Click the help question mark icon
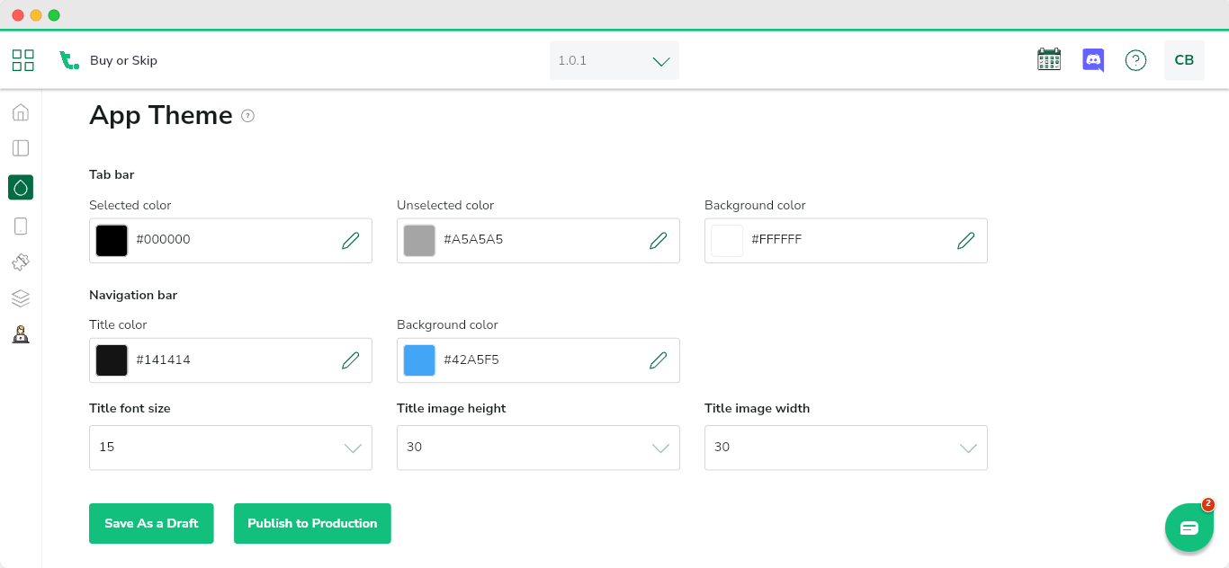 point(1135,60)
